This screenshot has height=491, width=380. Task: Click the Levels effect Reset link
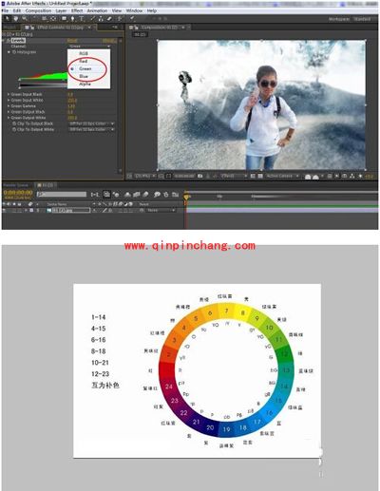click(72, 41)
